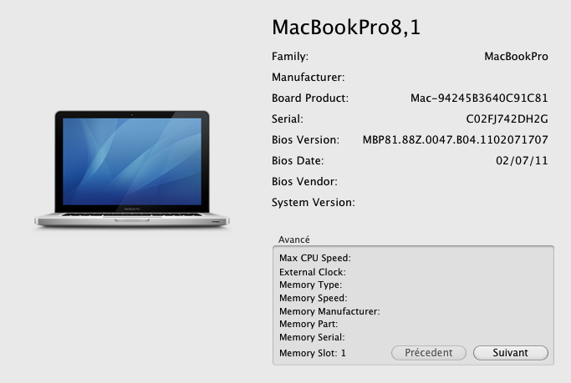
Task: Click the Memory Type: label
Action: pos(311,285)
